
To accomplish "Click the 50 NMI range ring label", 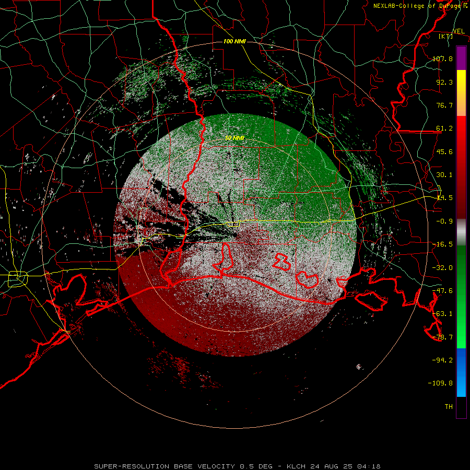I will 234,138.
